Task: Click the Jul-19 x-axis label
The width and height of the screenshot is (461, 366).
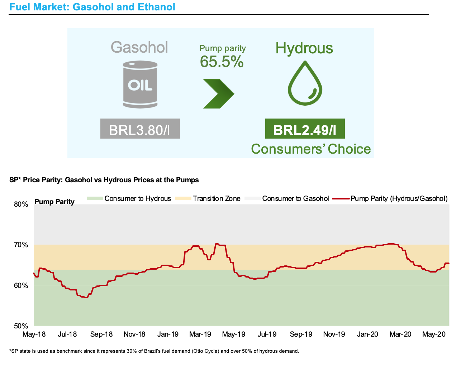Action: (267, 334)
